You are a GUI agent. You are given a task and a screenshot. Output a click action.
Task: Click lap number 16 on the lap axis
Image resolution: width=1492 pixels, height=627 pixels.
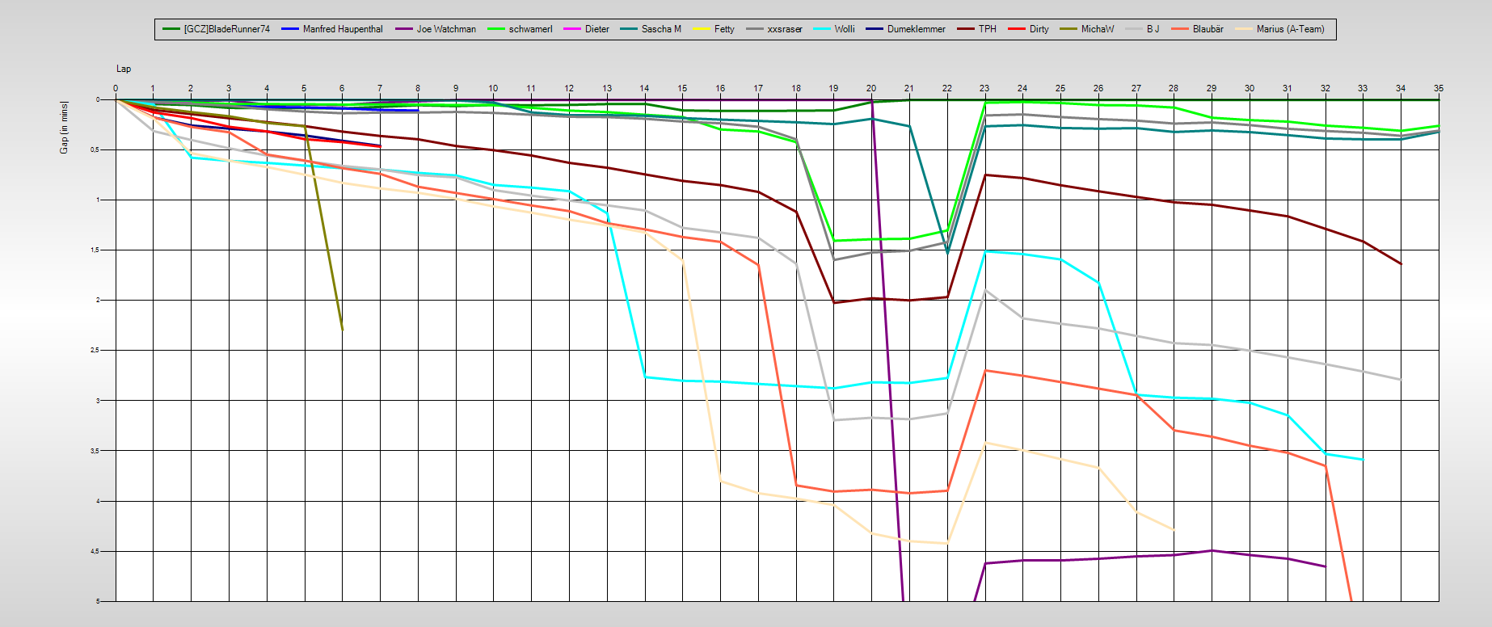[720, 88]
